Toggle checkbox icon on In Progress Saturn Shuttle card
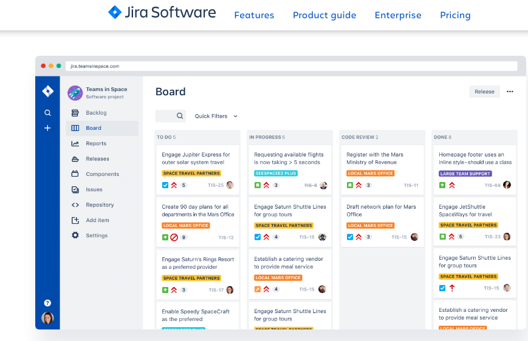This screenshot has width=528, height=341. tap(258, 237)
